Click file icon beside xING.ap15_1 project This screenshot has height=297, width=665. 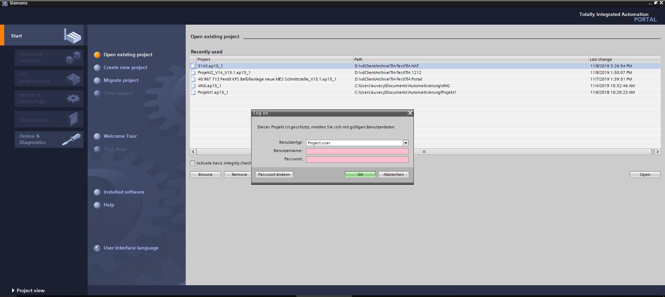tap(193, 86)
